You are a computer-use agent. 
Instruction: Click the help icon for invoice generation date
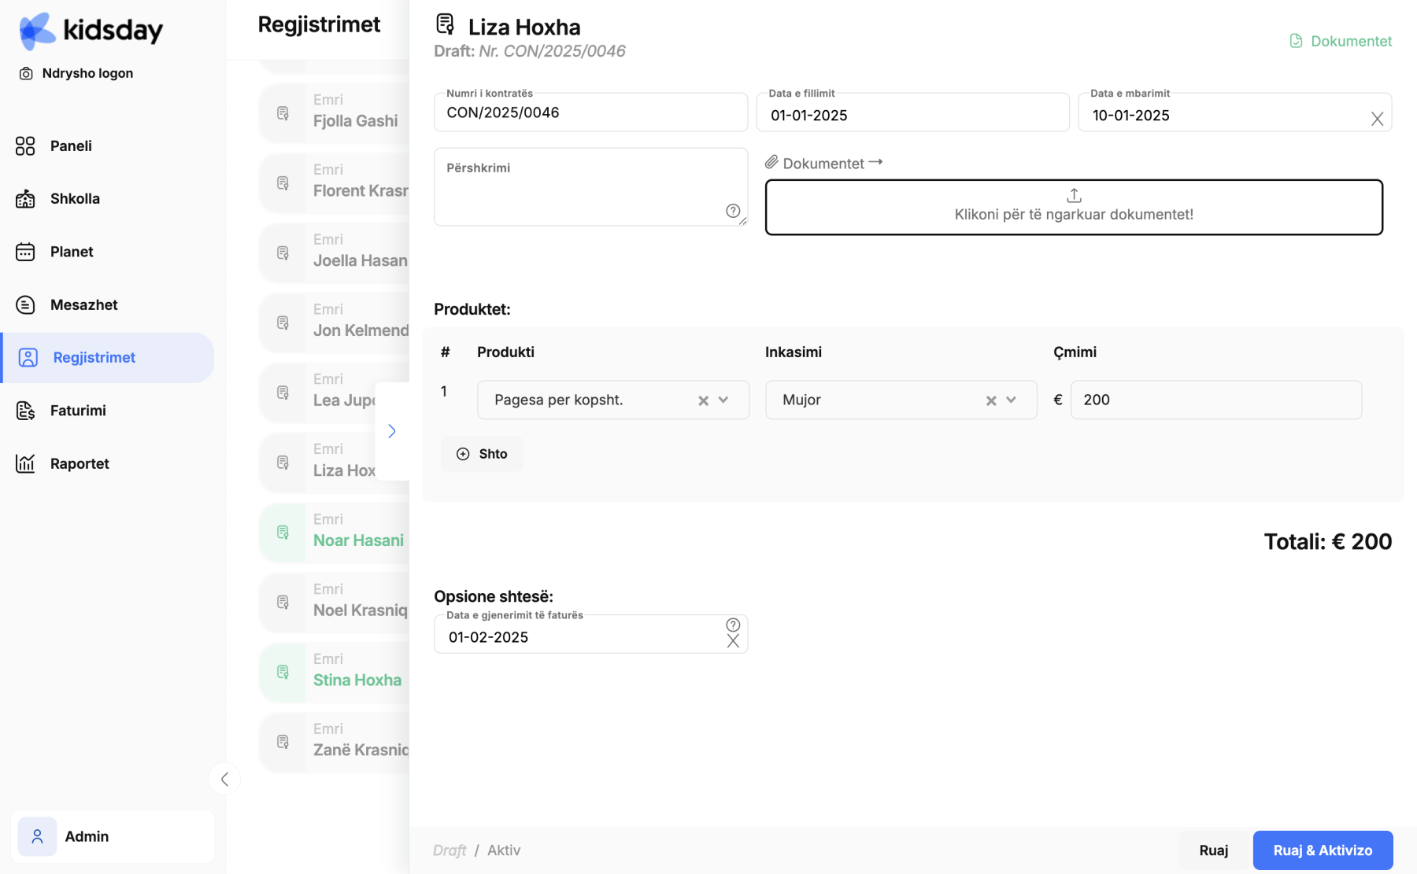pyautogui.click(x=733, y=625)
